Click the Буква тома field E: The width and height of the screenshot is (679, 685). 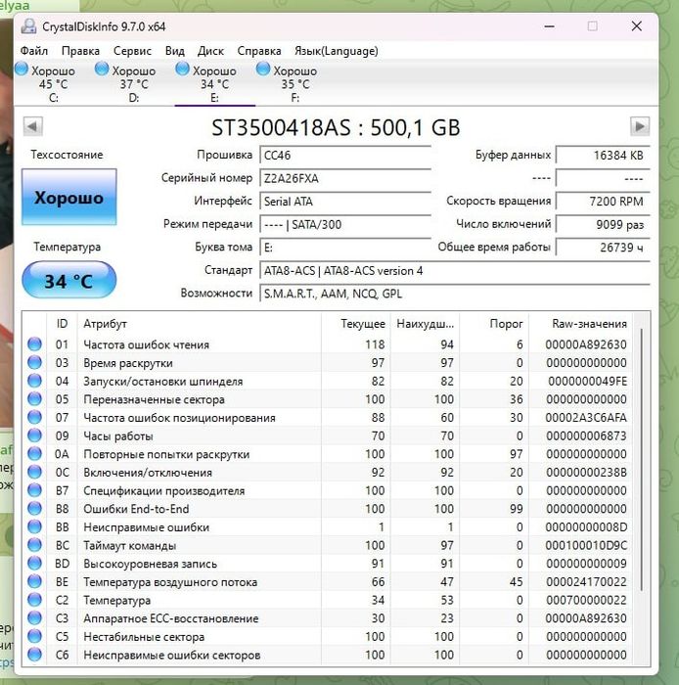point(345,248)
